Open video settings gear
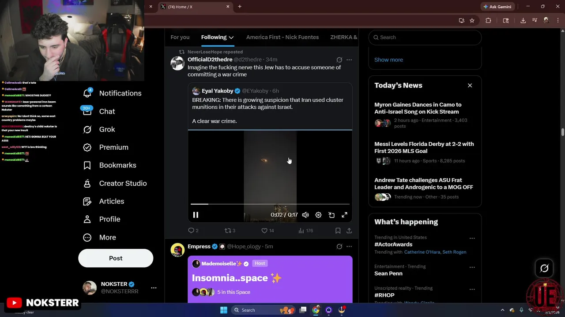The image size is (565, 317). coord(318,215)
